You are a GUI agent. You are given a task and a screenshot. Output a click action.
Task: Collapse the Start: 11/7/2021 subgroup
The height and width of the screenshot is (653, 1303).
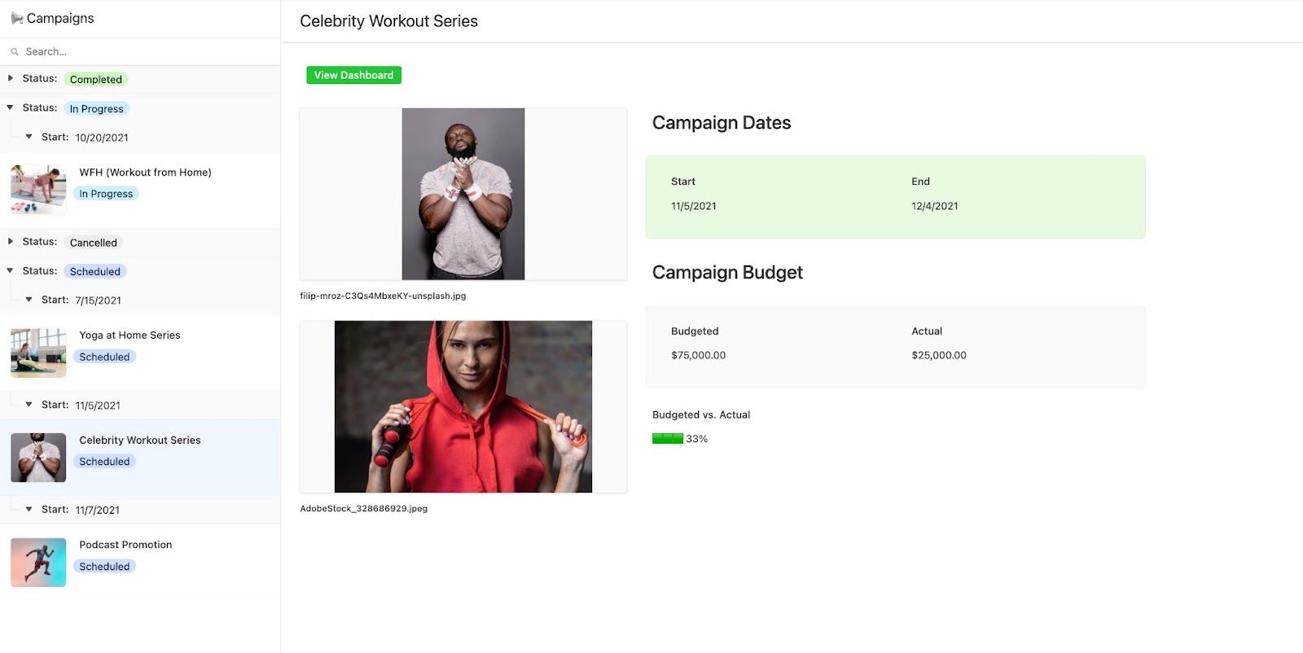(29, 509)
